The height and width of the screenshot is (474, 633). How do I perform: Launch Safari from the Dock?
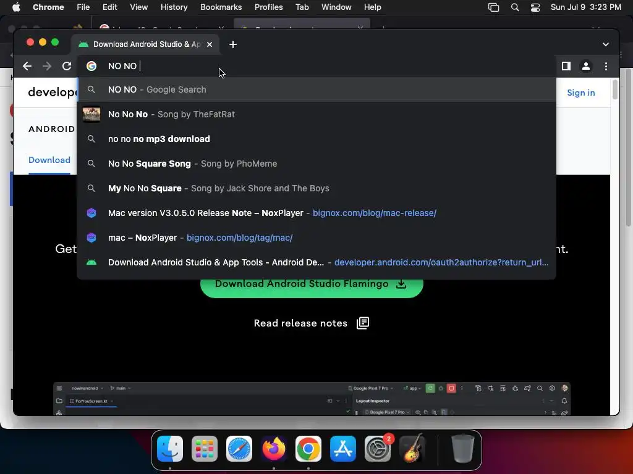tap(239, 449)
